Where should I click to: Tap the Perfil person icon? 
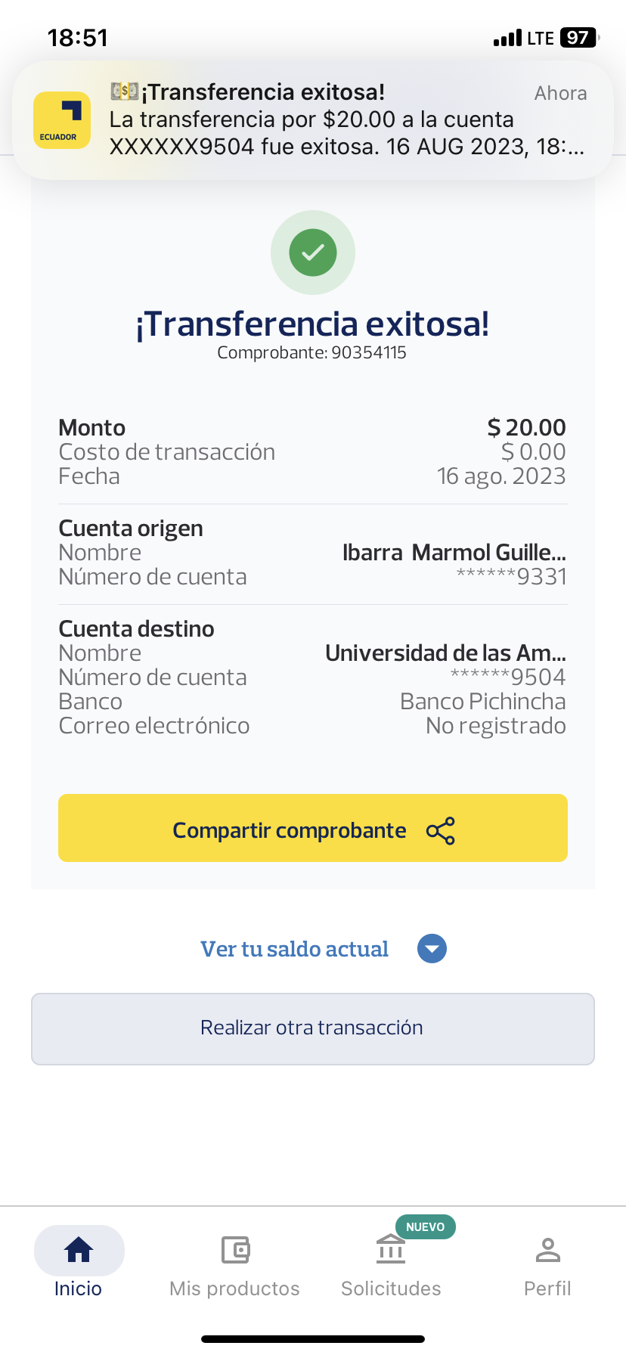[x=547, y=1250]
